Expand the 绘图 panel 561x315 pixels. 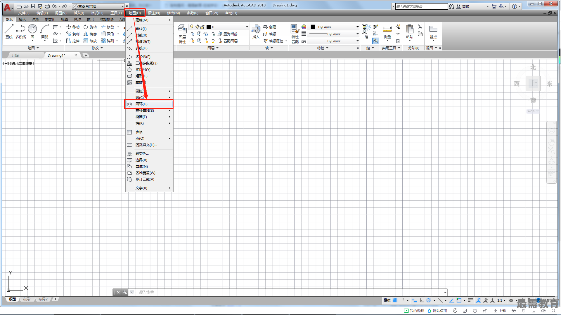(x=33, y=48)
